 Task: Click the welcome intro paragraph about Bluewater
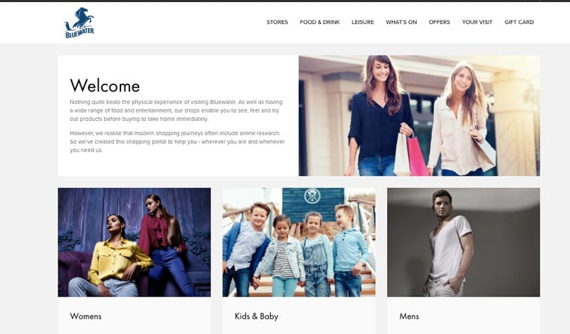177,110
